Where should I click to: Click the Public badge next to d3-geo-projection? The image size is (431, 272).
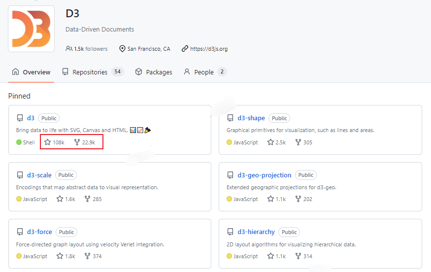(306, 175)
